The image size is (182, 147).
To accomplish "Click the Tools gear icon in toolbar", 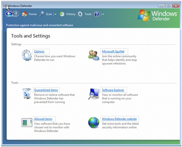I will 80,14.
